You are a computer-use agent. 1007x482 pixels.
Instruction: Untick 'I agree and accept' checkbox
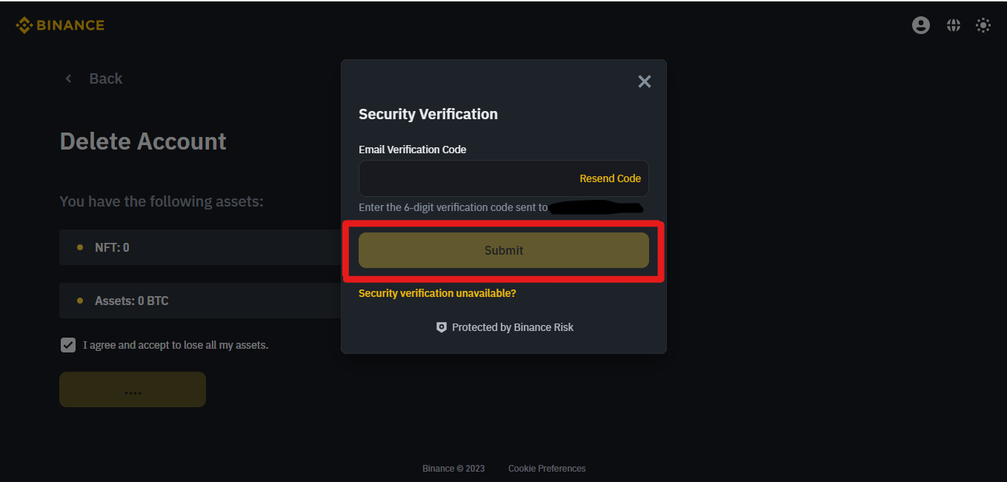click(x=68, y=345)
